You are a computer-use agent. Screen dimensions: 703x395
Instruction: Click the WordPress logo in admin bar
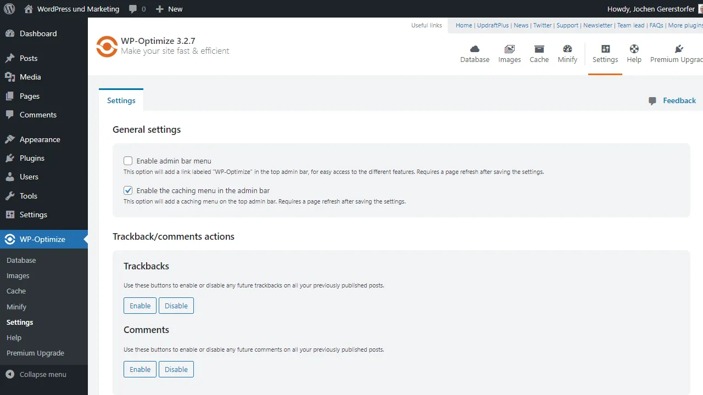[x=9, y=9]
